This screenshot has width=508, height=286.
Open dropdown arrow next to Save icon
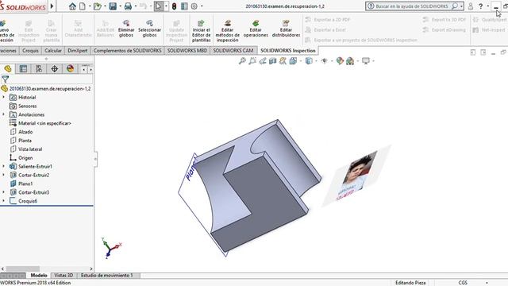[120, 6]
